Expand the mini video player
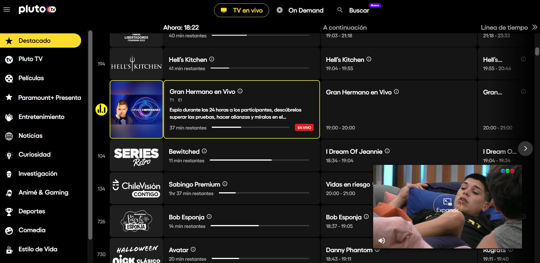The height and width of the screenshot is (263, 540). [x=447, y=205]
